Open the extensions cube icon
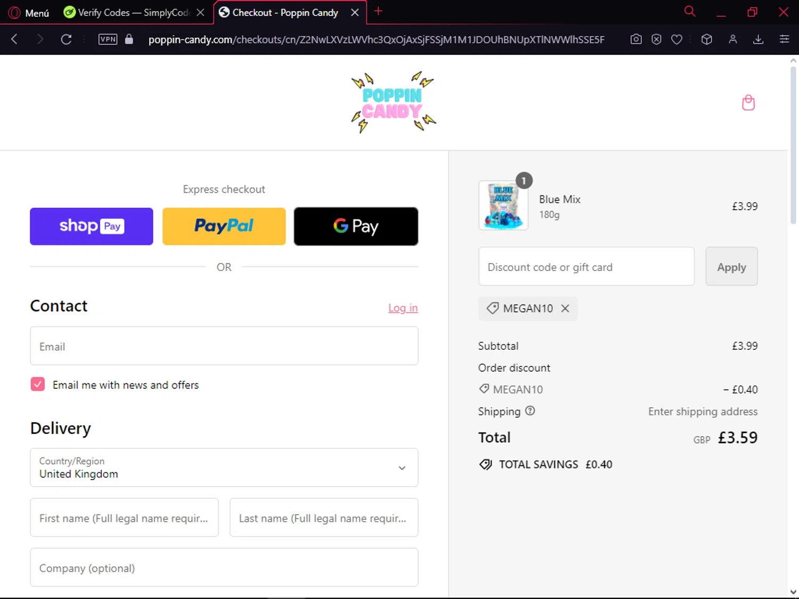Screen dimensions: 799x599 coord(707,39)
